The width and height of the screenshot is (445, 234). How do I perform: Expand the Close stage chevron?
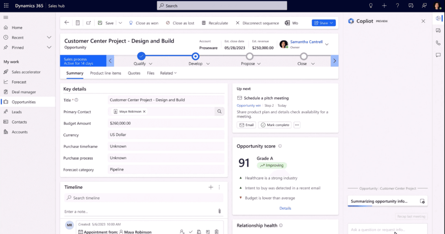click(x=313, y=64)
